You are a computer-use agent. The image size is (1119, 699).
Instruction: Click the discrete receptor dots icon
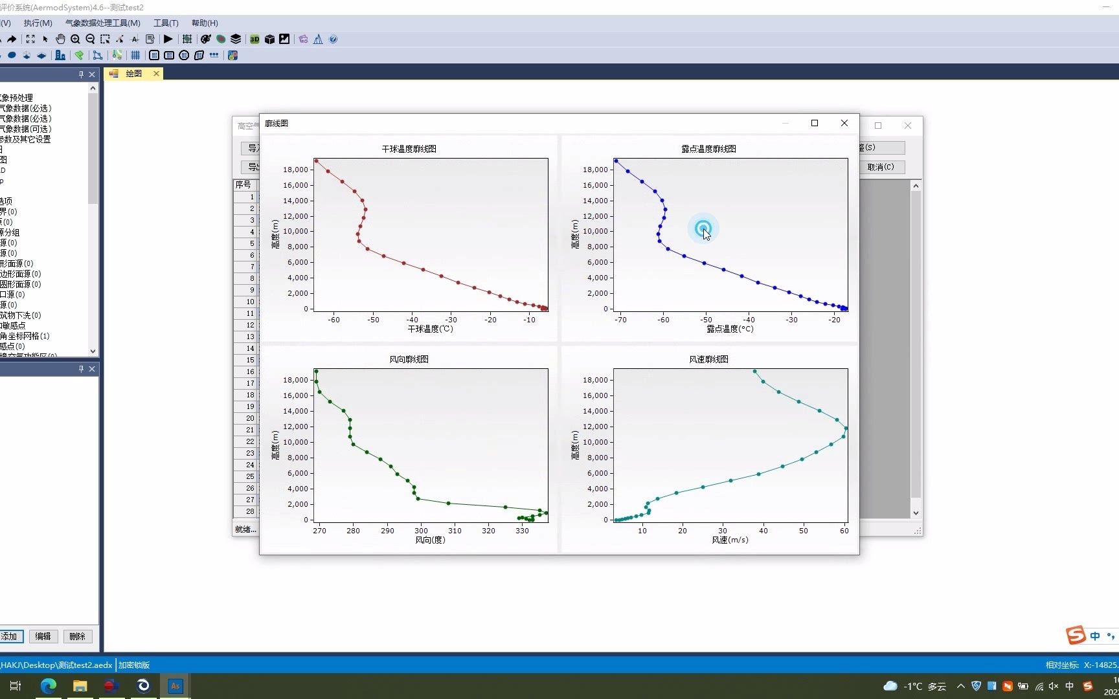(x=214, y=56)
